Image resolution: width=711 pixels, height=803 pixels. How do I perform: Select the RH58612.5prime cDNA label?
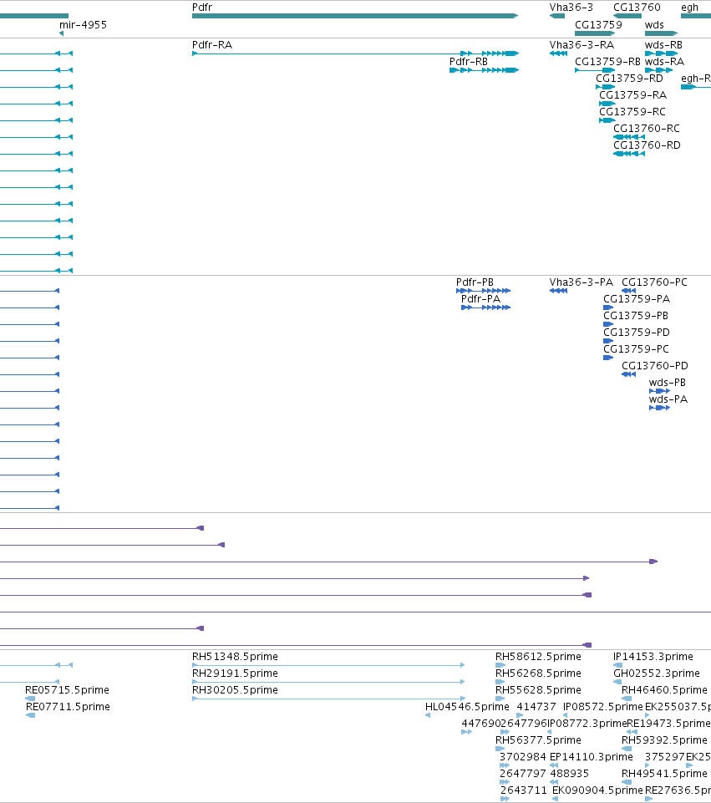click(538, 657)
